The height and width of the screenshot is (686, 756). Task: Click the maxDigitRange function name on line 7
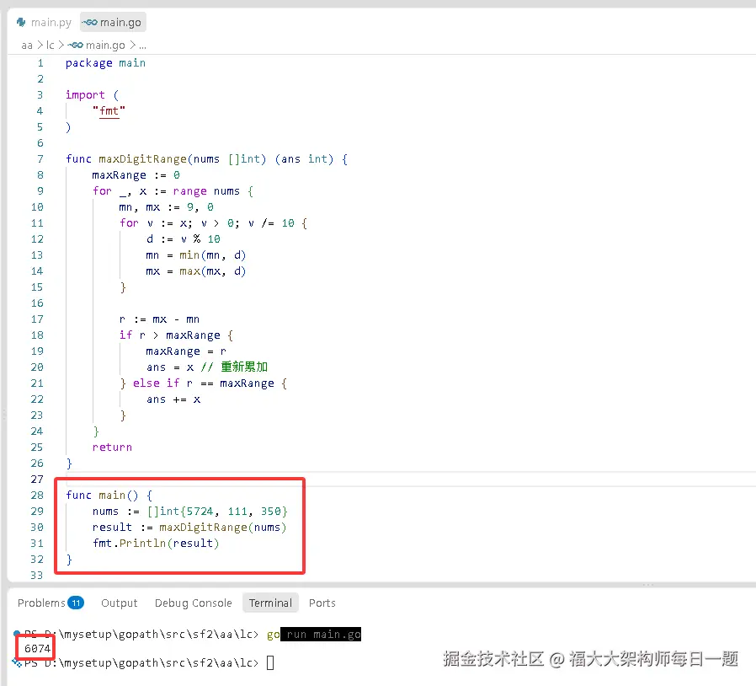tap(143, 158)
